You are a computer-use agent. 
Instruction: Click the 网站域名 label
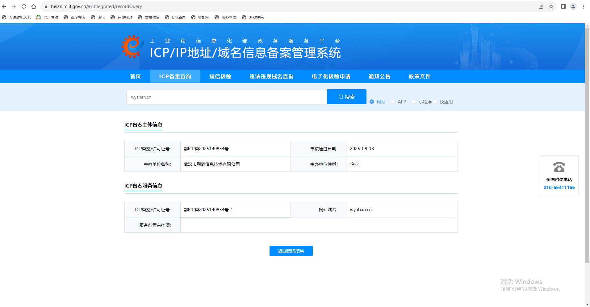[328, 210]
